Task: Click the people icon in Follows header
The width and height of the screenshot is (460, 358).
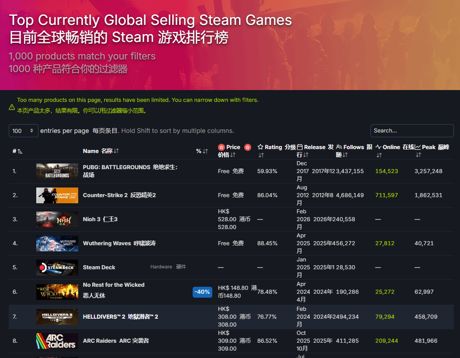Action: tap(339, 147)
